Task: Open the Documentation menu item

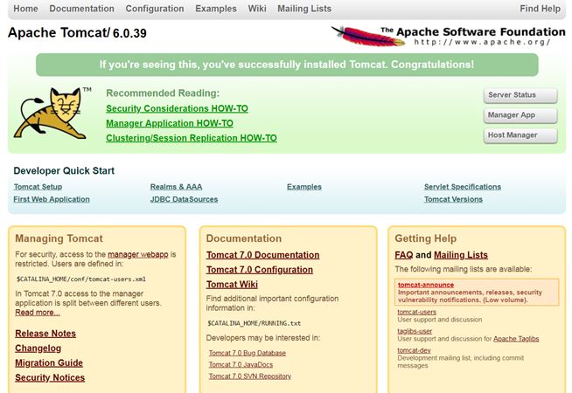Action: point(81,9)
